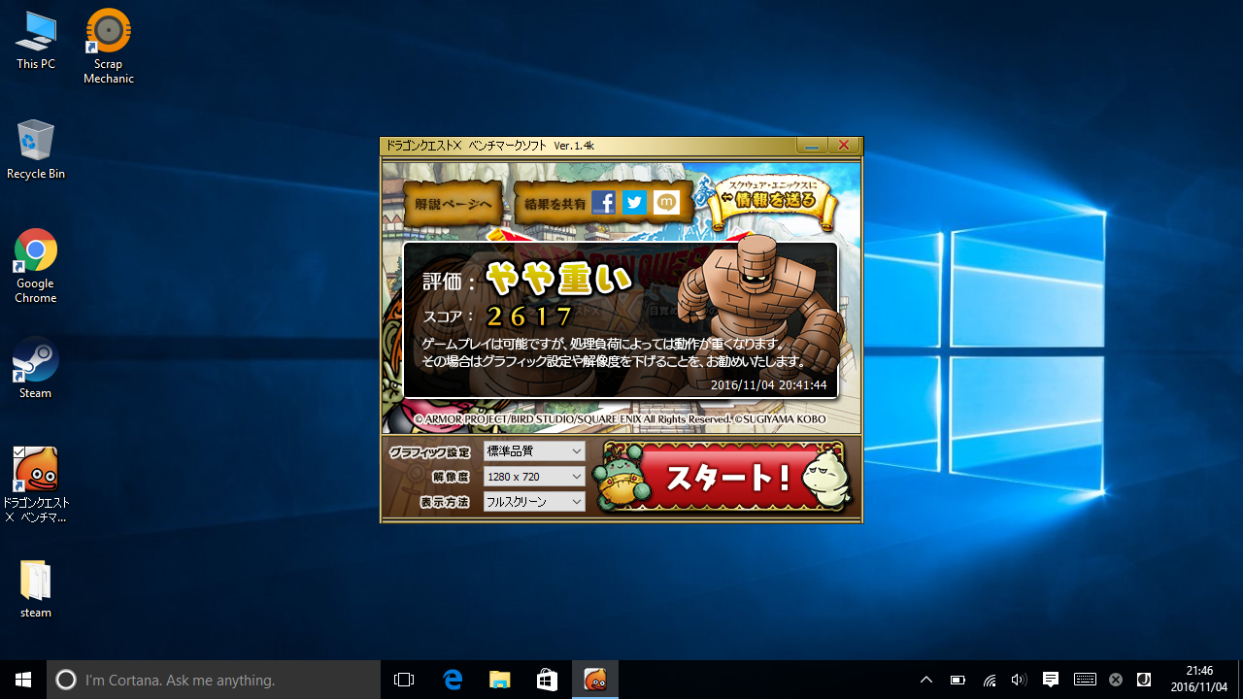Image resolution: width=1243 pixels, height=699 pixels.
Task: Click the Cortana search box
Action: point(214,680)
